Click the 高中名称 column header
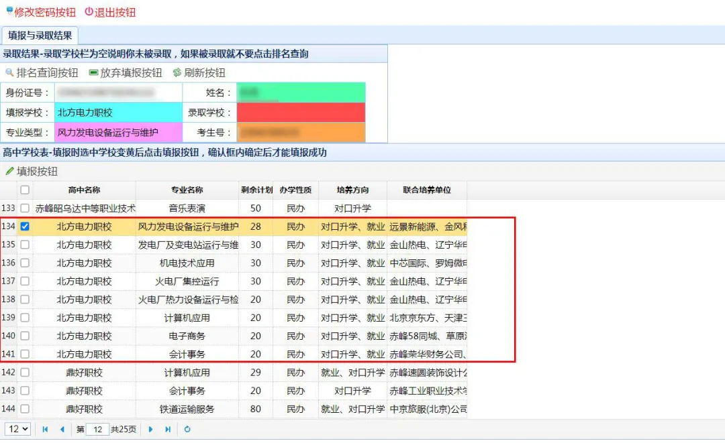 84,190
